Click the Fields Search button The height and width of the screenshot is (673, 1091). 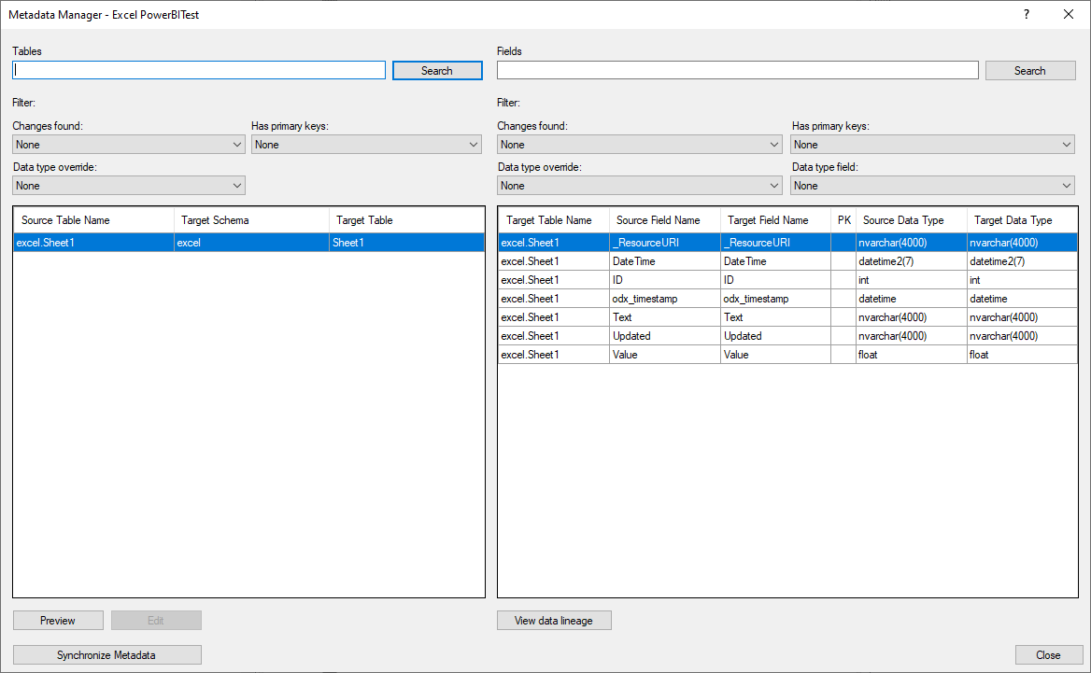1029,70
